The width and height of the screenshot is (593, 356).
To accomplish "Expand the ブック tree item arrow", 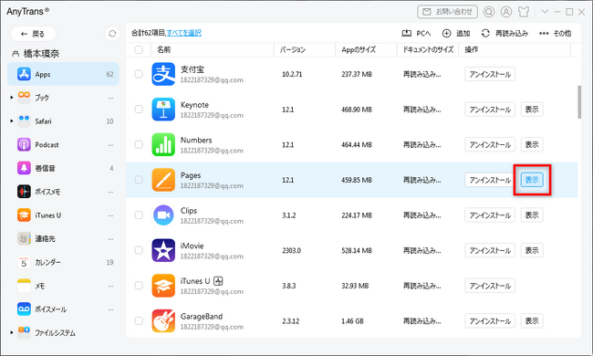I will tap(12, 98).
